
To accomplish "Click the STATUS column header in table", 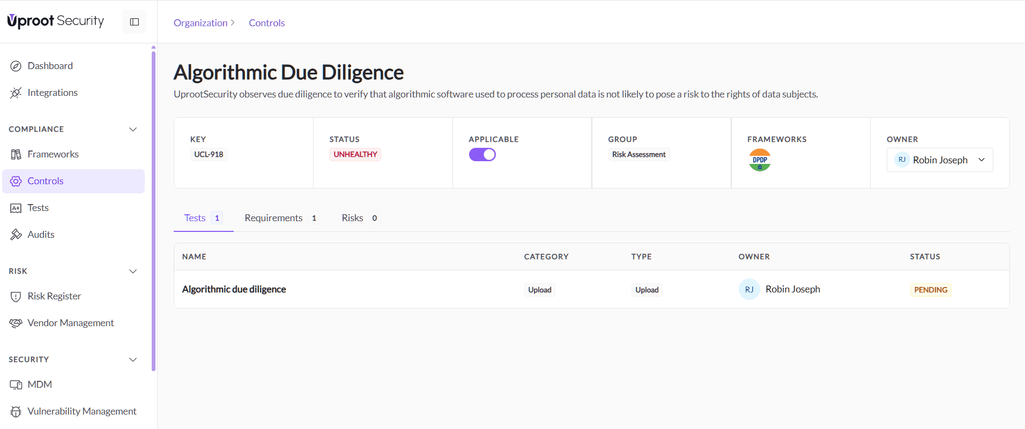I will (925, 257).
